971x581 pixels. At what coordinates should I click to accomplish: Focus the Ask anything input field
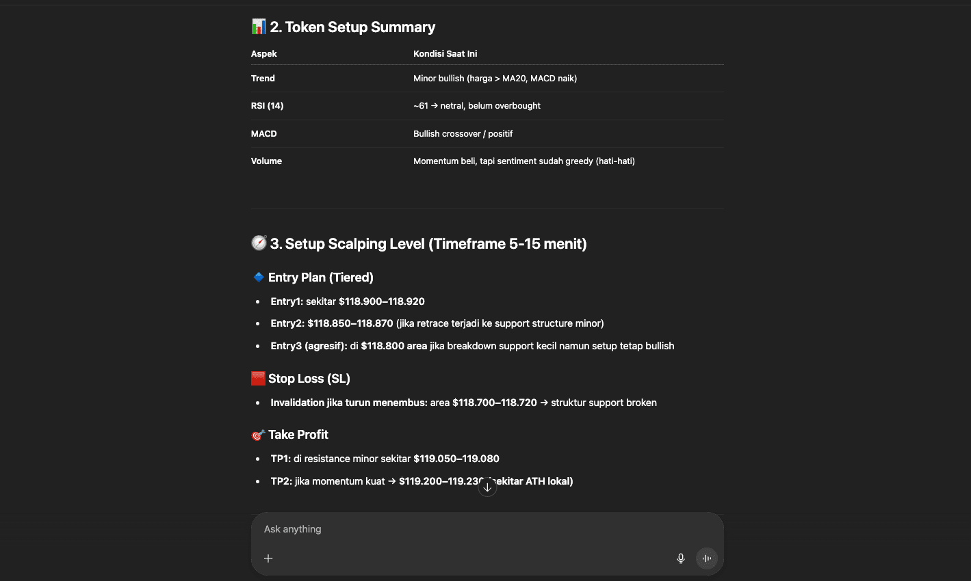465,529
